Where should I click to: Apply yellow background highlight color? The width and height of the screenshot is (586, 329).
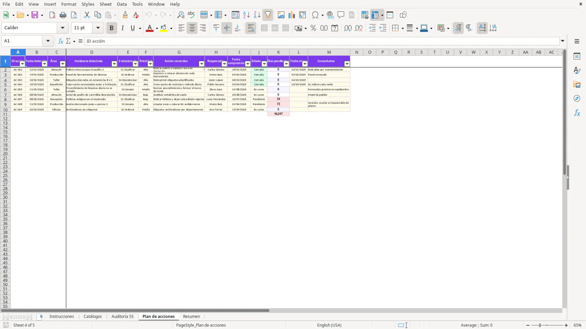click(164, 28)
